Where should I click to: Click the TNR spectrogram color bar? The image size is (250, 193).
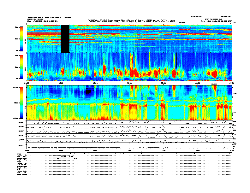pyautogui.click(x=21, y=103)
